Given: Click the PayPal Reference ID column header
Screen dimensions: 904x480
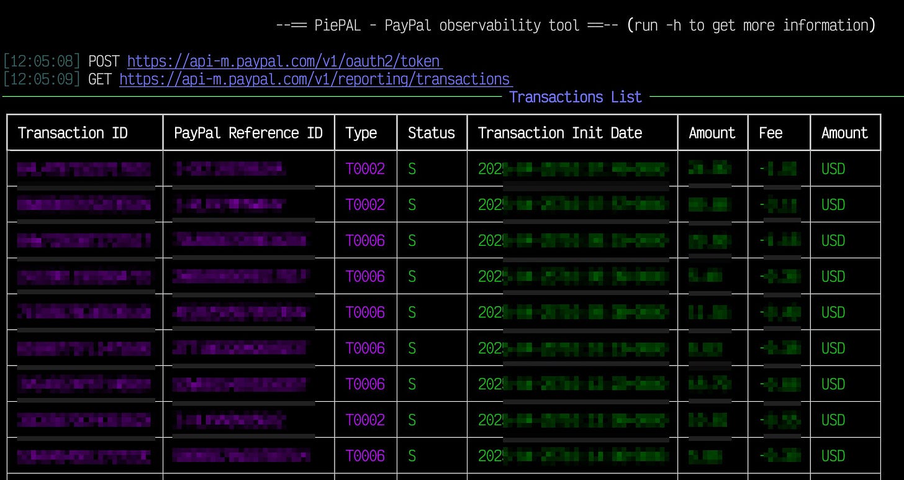Looking at the screenshot, I should coord(248,133).
